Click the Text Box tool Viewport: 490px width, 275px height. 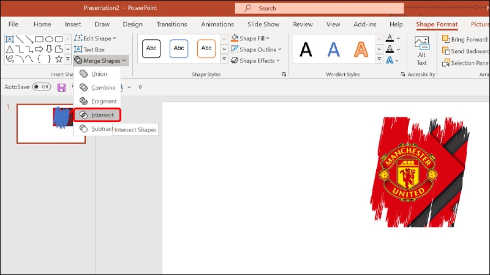(x=89, y=50)
